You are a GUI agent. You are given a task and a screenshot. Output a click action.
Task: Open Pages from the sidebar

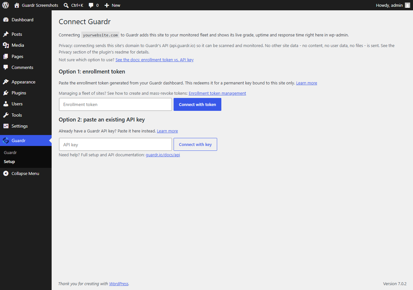(17, 56)
